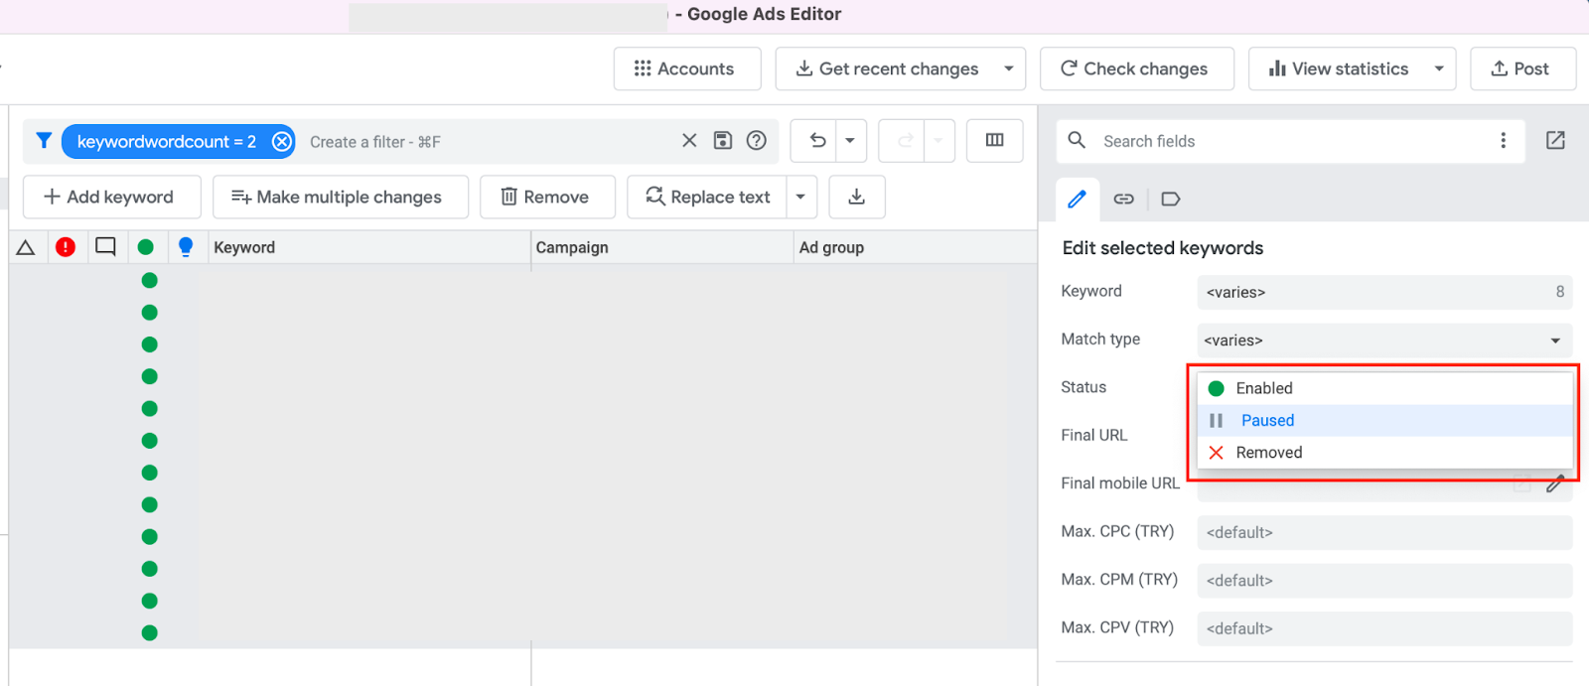Remove the keywordwordcount = 2 filter chip

point(282,142)
